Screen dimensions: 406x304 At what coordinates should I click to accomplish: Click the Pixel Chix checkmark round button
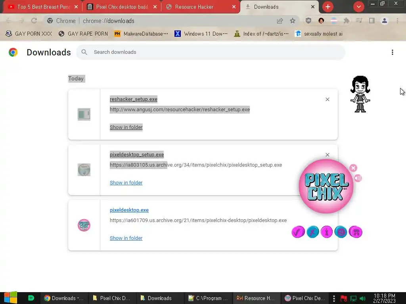pyautogui.click(x=298, y=232)
